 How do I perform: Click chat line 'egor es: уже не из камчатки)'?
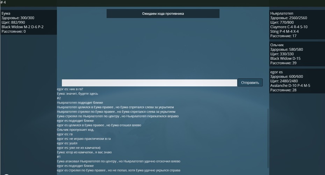coord(79,148)
